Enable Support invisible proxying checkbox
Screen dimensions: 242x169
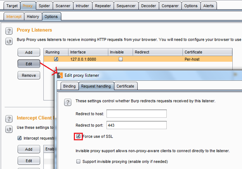(x=79, y=161)
